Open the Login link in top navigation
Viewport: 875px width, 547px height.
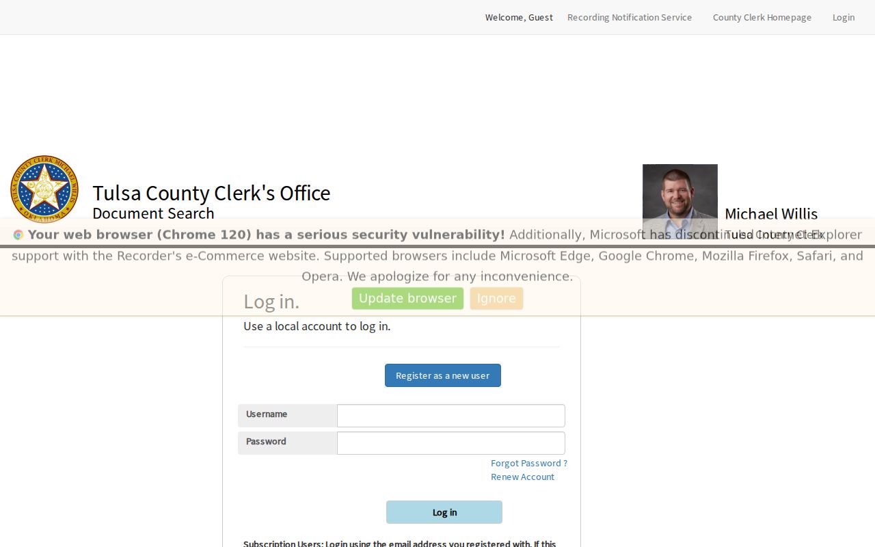coord(844,17)
